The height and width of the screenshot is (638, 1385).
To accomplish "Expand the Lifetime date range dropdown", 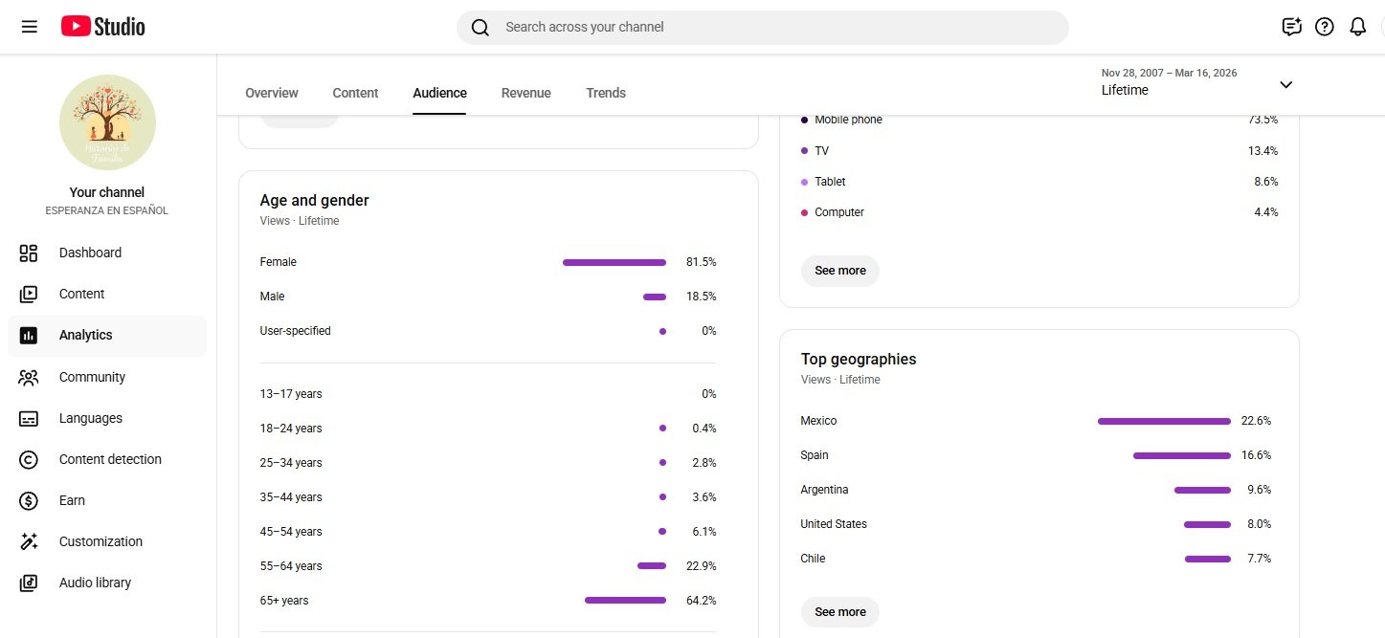I will tap(1285, 84).
